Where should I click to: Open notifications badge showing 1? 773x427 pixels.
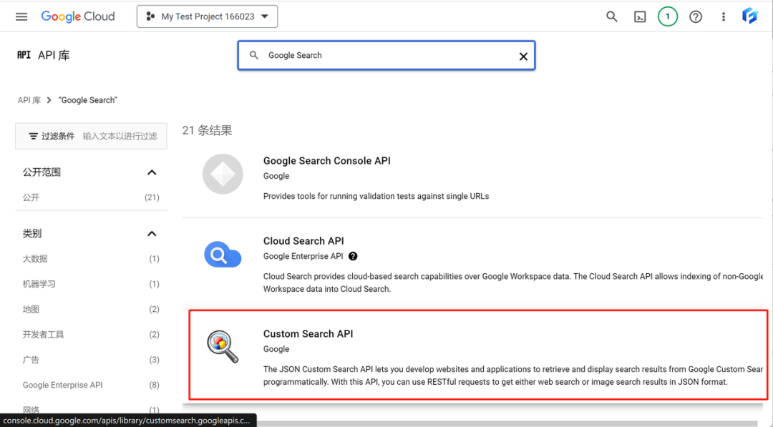[x=668, y=16]
